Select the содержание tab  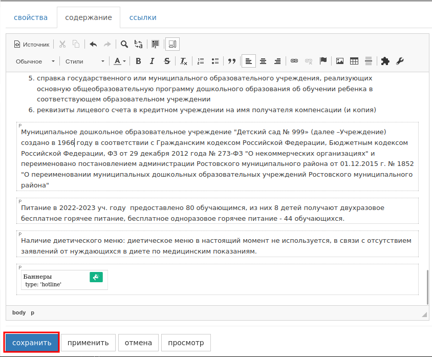(89, 17)
